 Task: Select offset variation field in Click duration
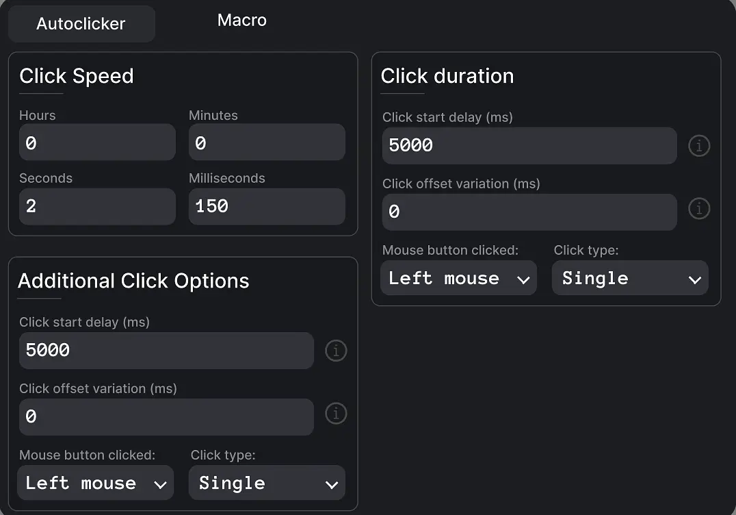tap(529, 212)
